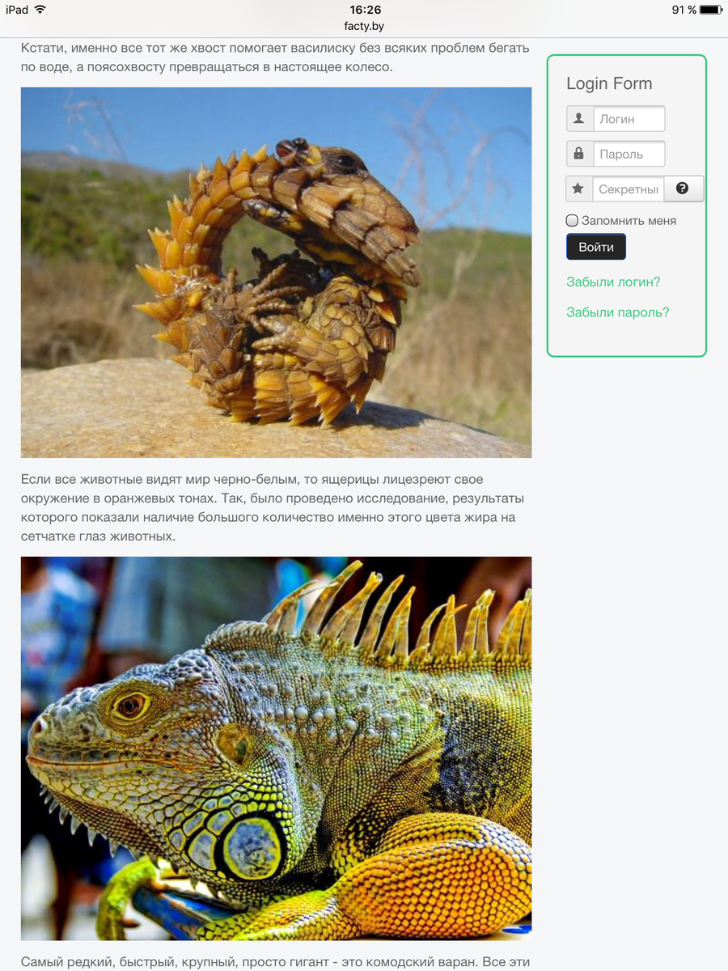Click the Войти login button

(x=596, y=247)
